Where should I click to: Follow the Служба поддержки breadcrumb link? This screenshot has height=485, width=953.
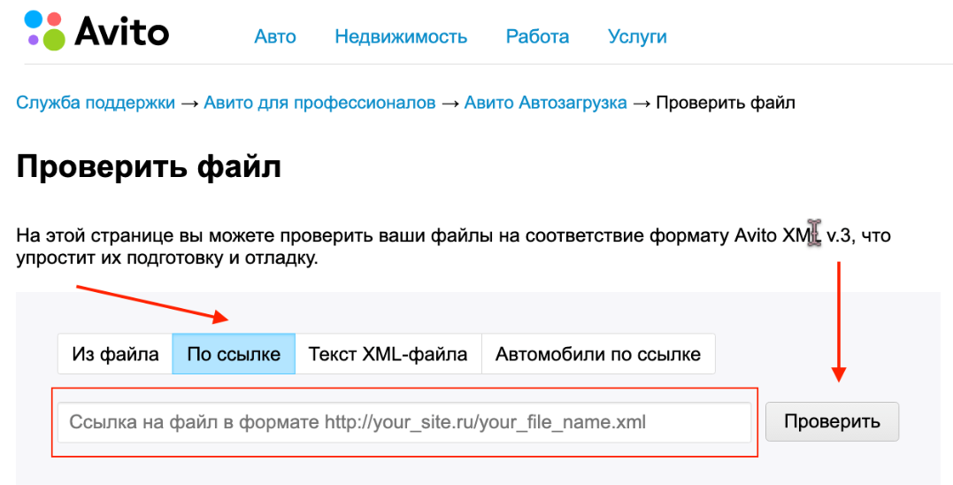[x=96, y=103]
